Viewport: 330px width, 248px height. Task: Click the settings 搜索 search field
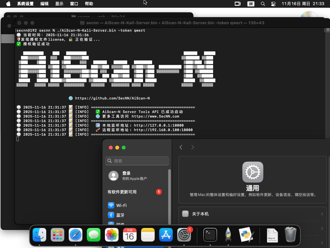(x=137, y=161)
